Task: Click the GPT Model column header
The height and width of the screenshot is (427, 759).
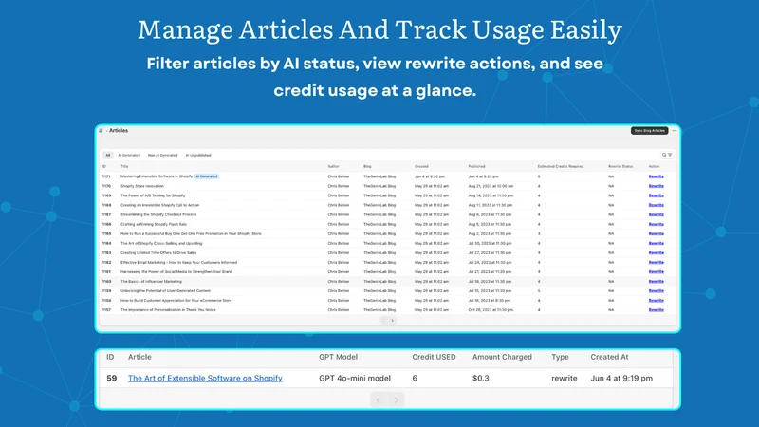Action: pos(338,357)
